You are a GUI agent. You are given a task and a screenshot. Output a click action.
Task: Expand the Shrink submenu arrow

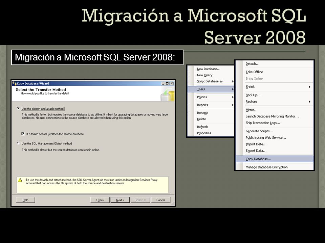309,87
